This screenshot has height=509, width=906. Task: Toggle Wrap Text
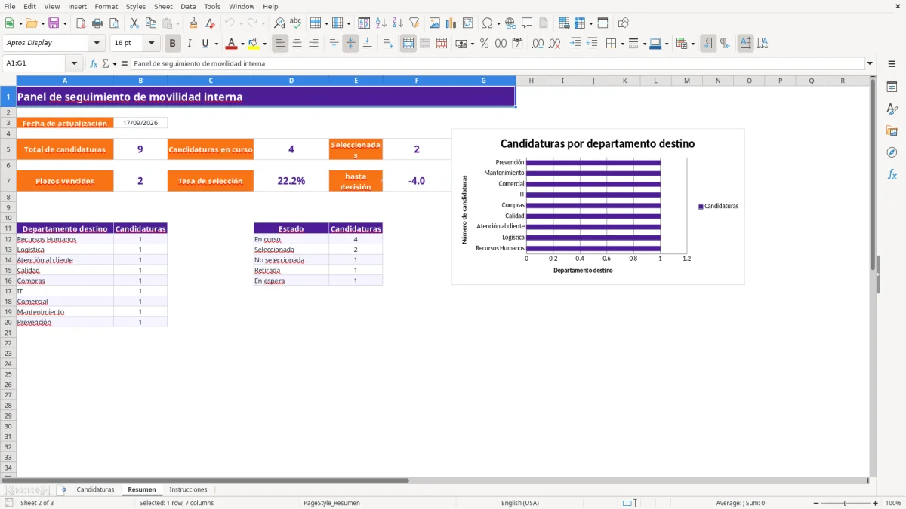point(388,44)
